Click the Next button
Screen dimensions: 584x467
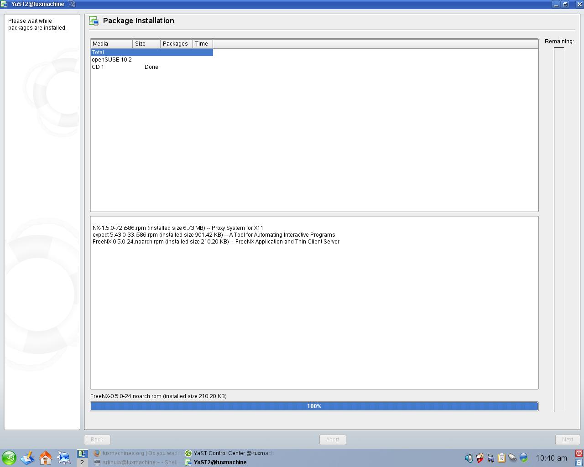(x=568, y=440)
